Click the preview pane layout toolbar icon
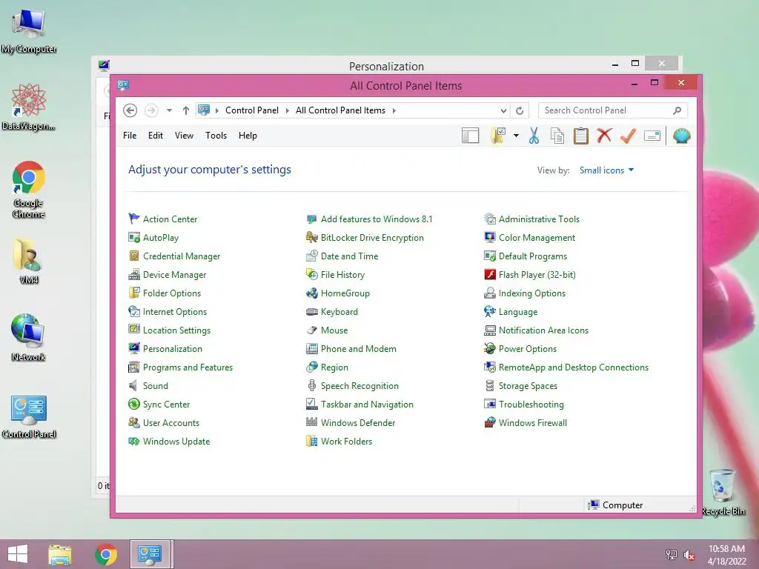The width and height of the screenshot is (759, 569). click(x=470, y=136)
